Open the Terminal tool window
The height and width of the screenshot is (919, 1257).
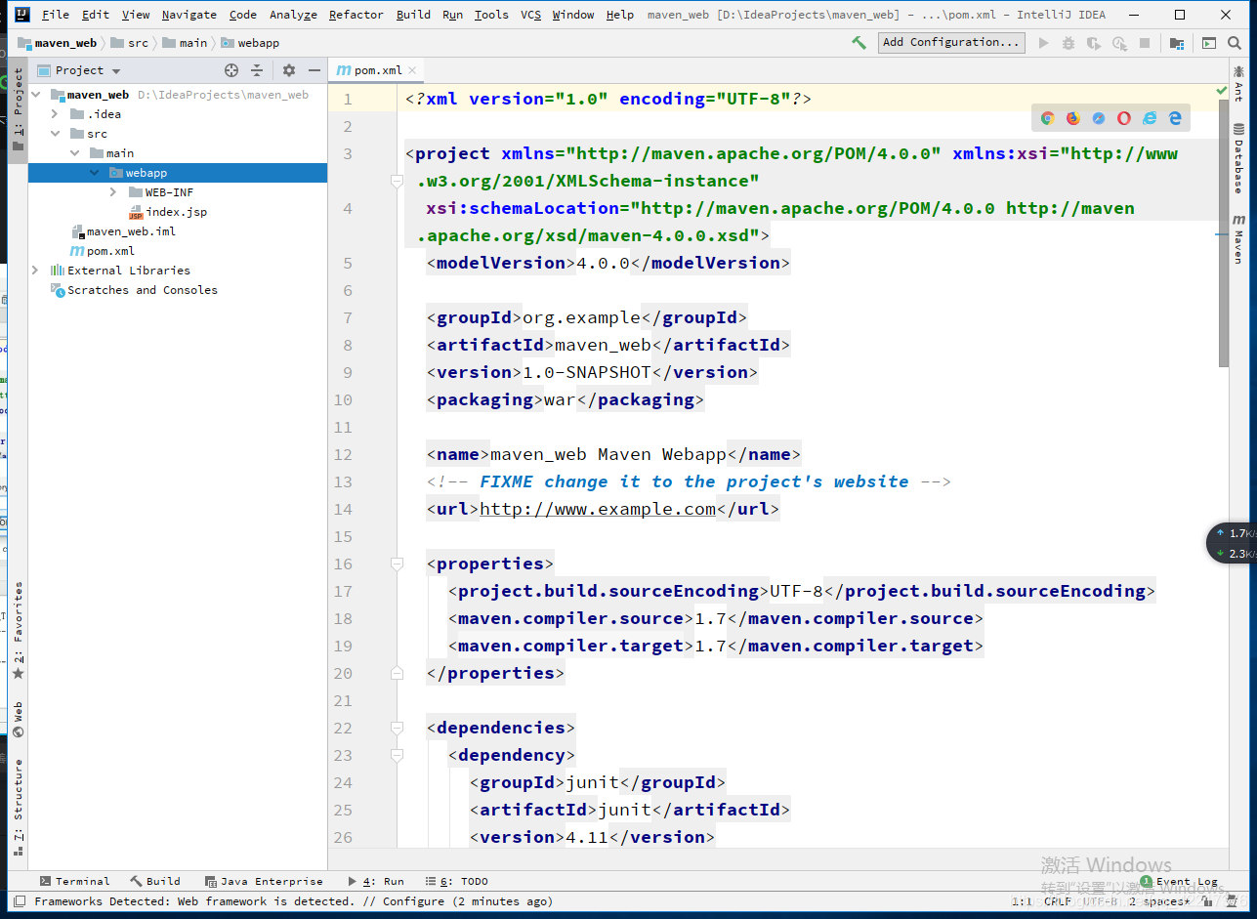pos(75,881)
